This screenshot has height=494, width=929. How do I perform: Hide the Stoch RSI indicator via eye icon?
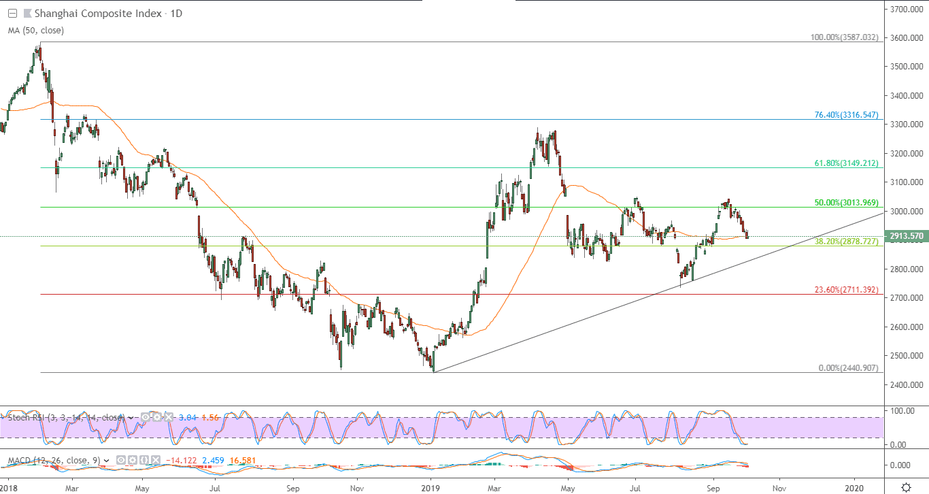pyautogui.click(x=146, y=417)
